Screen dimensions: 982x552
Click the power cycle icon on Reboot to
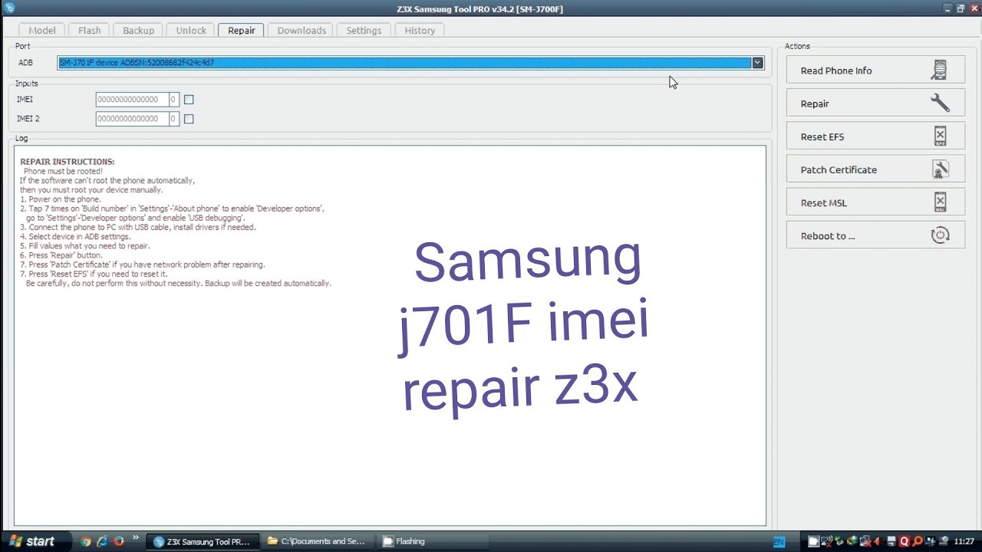(x=940, y=235)
